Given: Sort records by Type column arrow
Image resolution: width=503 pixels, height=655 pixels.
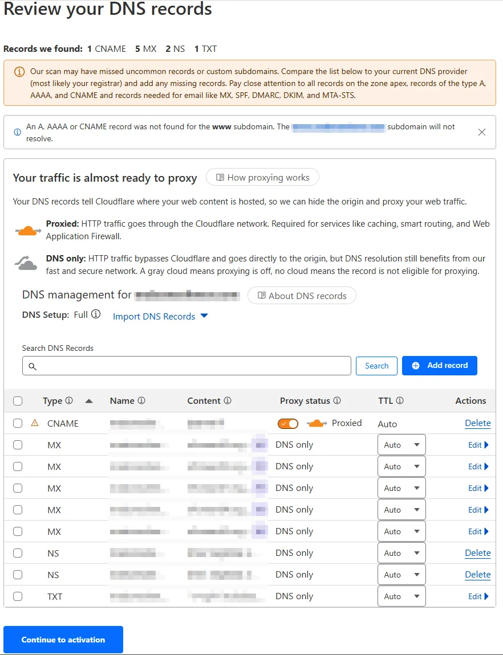Looking at the screenshot, I should (x=88, y=401).
